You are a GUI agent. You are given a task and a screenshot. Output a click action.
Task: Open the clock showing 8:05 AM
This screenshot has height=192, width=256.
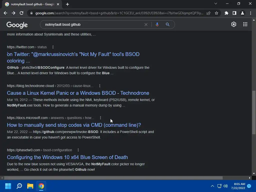[x=238, y=186]
